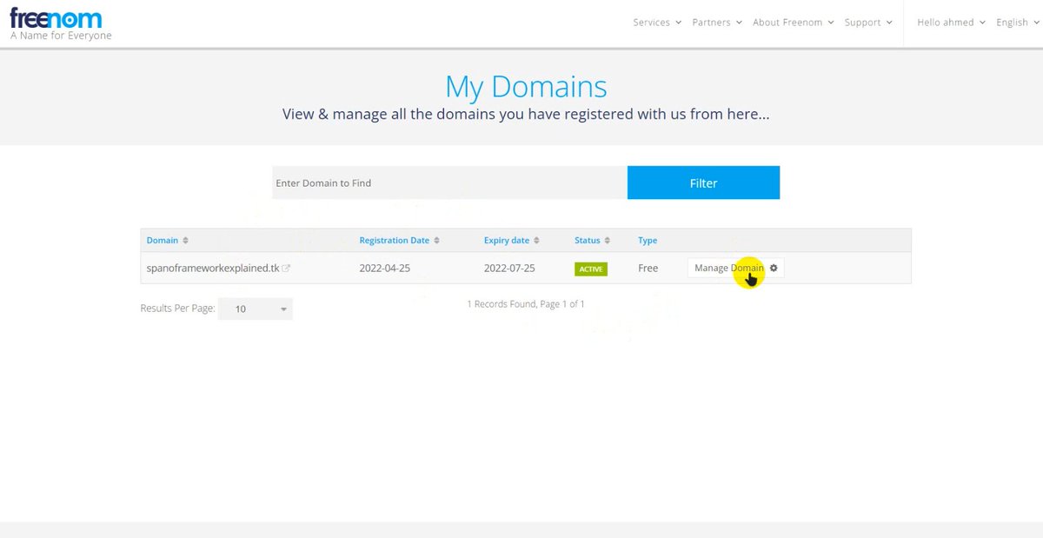Click the '1 Records Found, Page 1 of 1' text
1043x538 pixels.
pyautogui.click(x=526, y=304)
